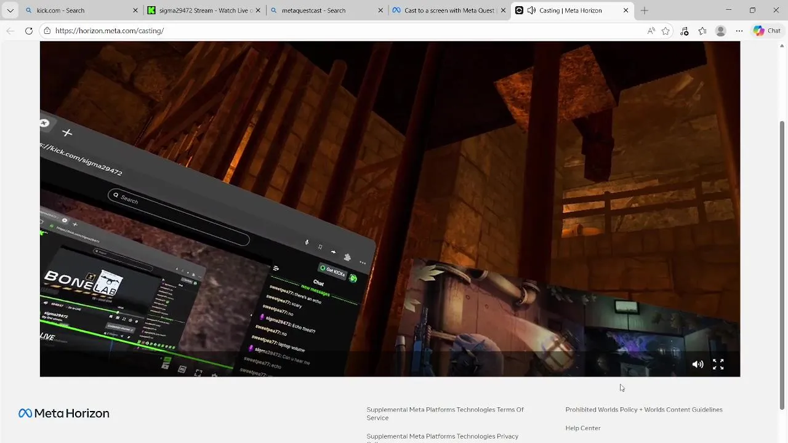Switch to Cast to a screen with Meta Quest tab
788x443 pixels.
pos(449,10)
